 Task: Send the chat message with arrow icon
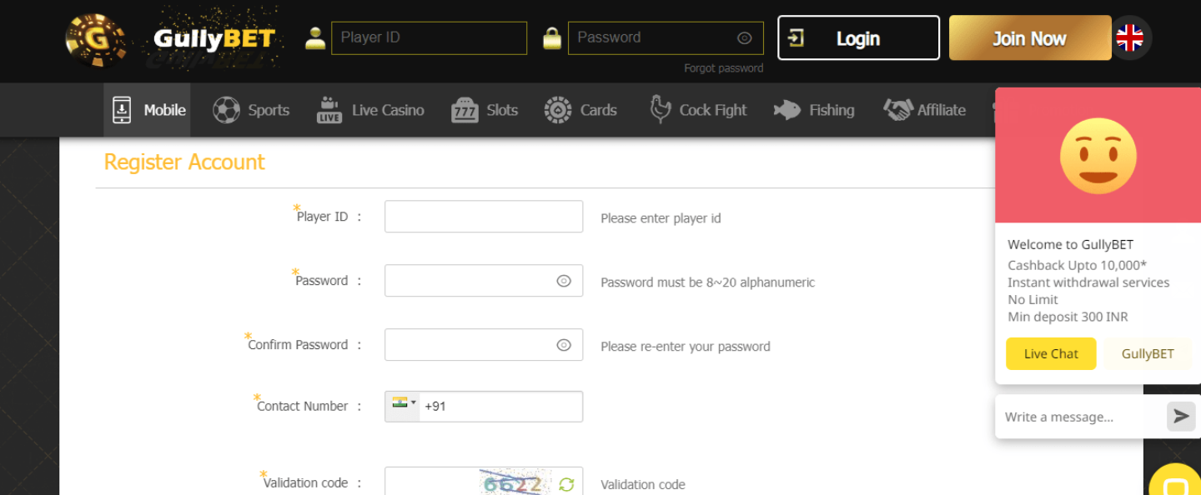pyautogui.click(x=1181, y=417)
